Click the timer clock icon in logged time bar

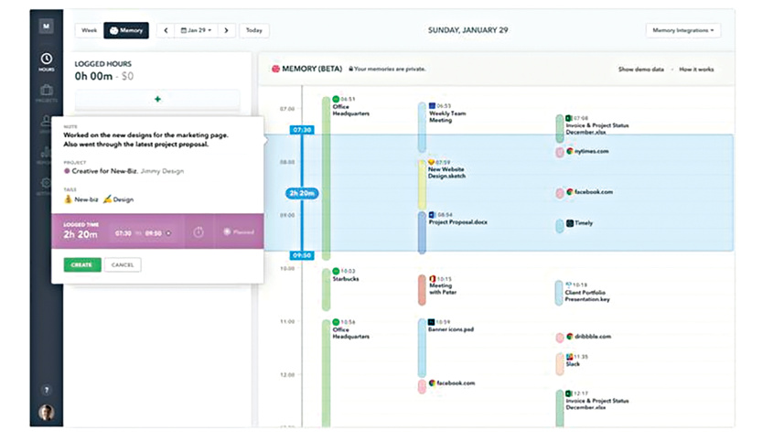coord(199,232)
